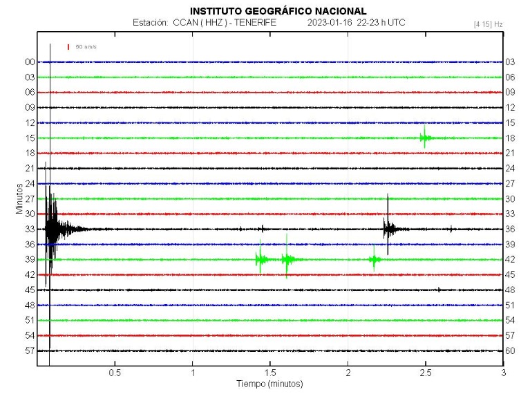530x403 pixels.
Task: Click the 1.5 tick on the time axis
Action: point(270,373)
